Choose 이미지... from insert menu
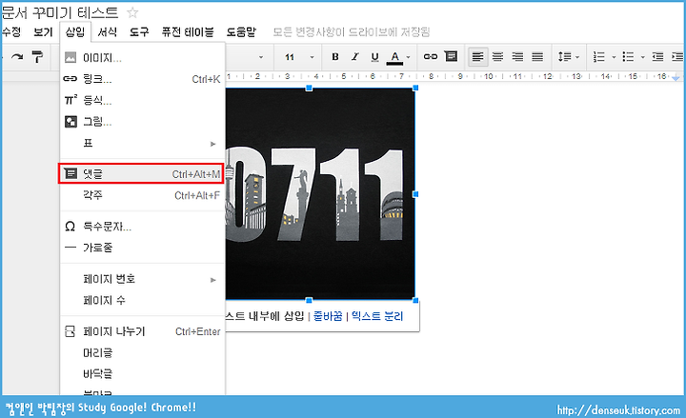 click(x=143, y=58)
